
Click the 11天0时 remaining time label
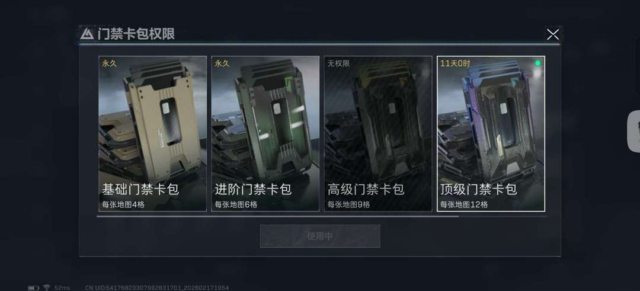(x=455, y=63)
